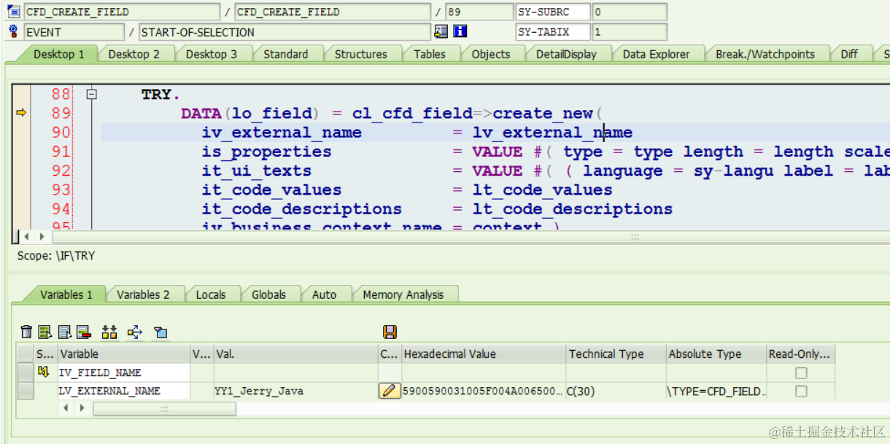Click the orange floppy-disk save icon
Image resolution: width=890 pixels, height=444 pixels.
(390, 332)
